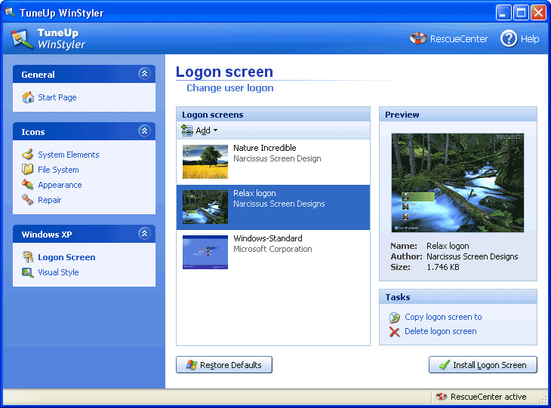
Task: Open Help text in header
Action: pyautogui.click(x=530, y=38)
